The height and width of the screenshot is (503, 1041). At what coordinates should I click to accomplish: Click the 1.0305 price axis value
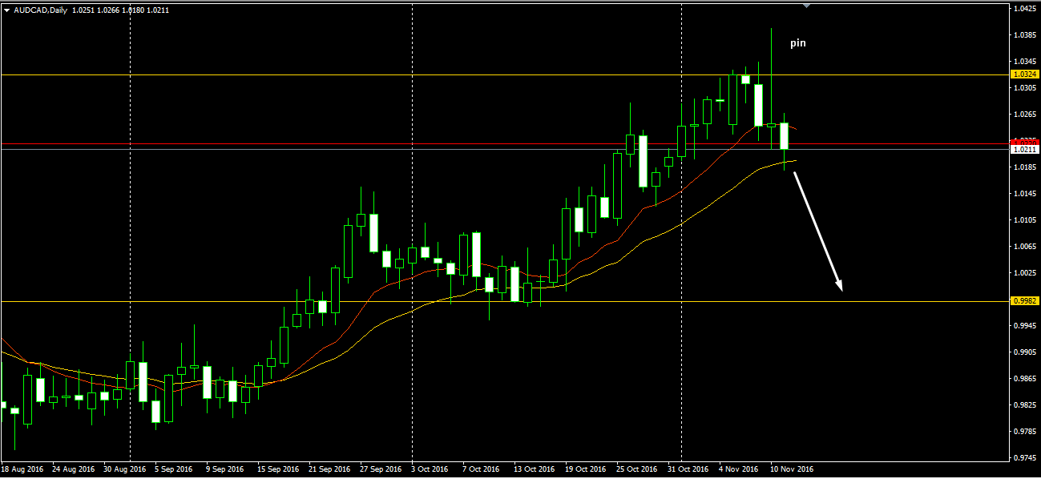(x=1025, y=88)
